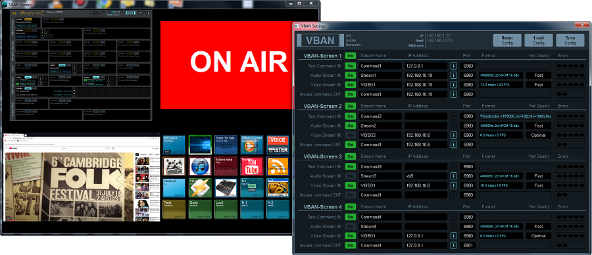This screenshot has width=592, height=255.
Task: Click the Macro stop button tile
Action: click(x=226, y=166)
